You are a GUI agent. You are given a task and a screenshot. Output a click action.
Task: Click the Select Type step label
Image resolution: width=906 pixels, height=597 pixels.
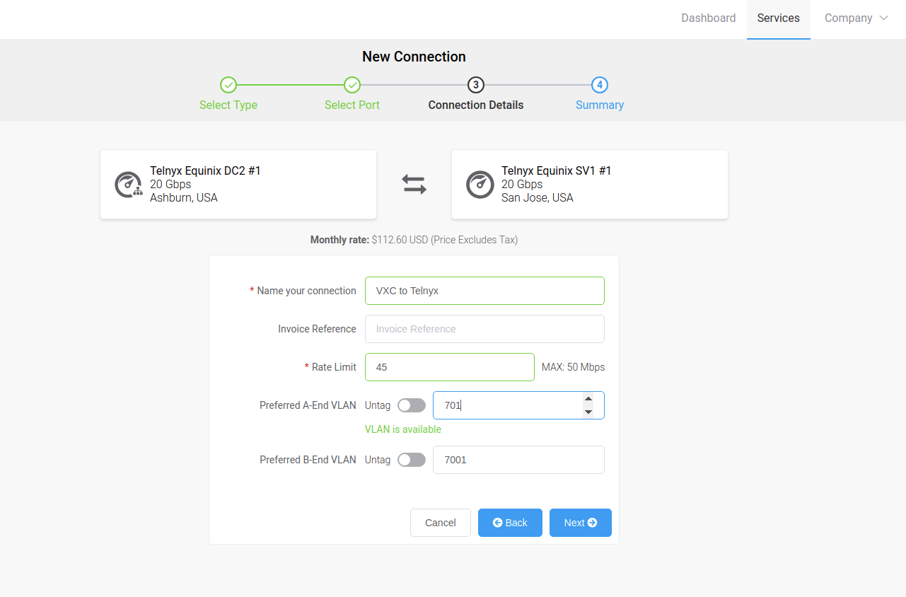point(228,105)
